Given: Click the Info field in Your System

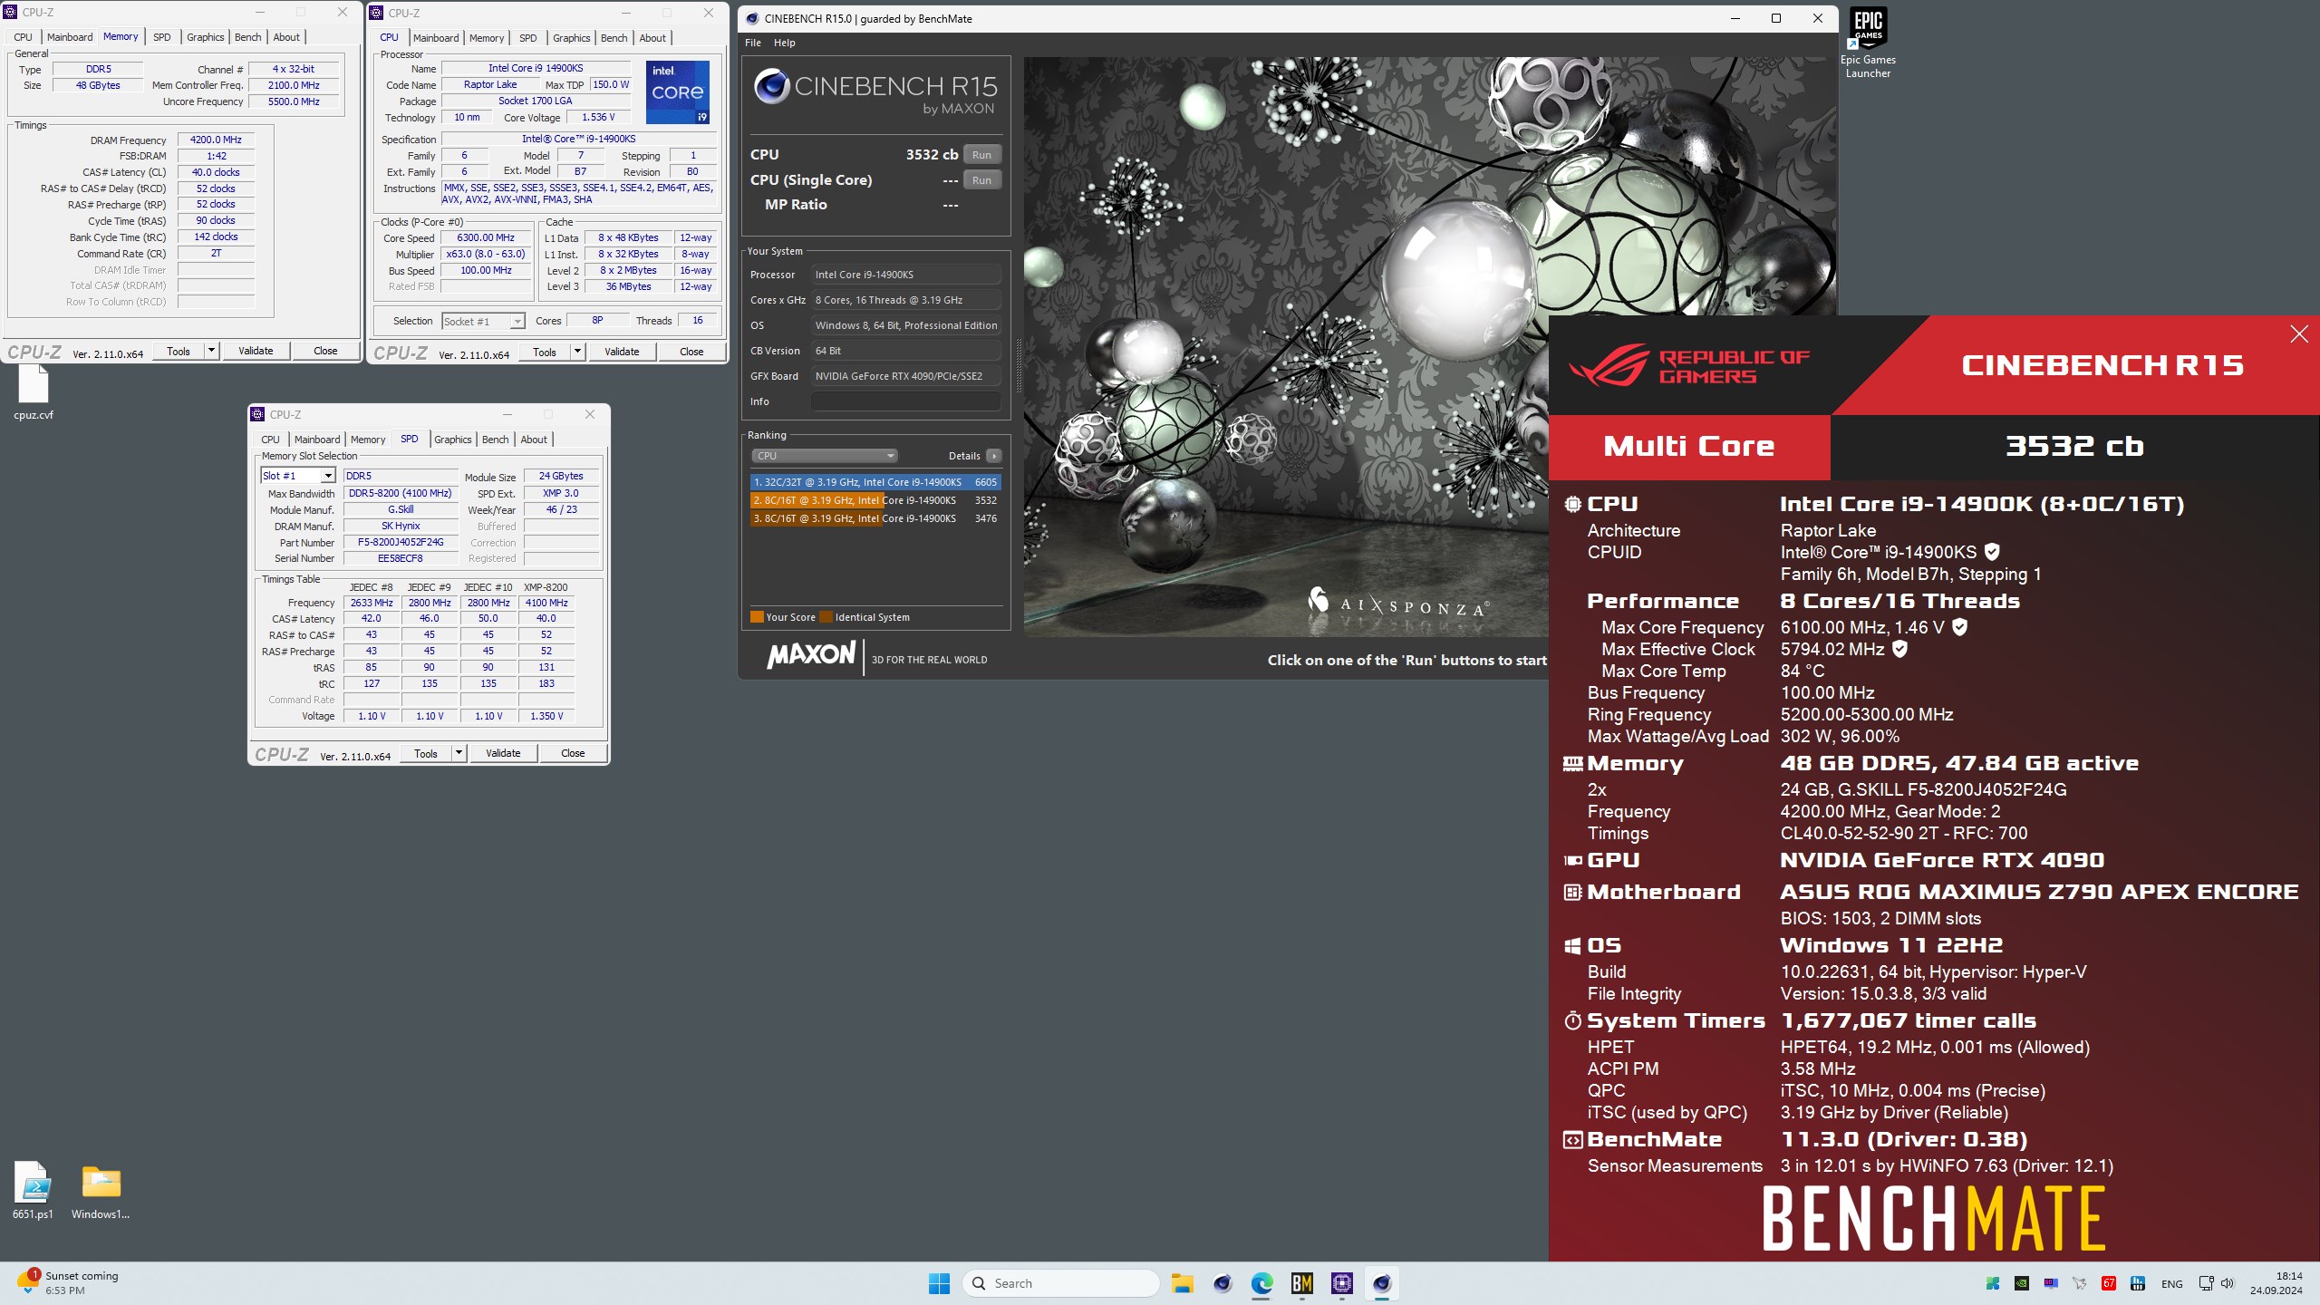Looking at the screenshot, I should (x=905, y=401).
